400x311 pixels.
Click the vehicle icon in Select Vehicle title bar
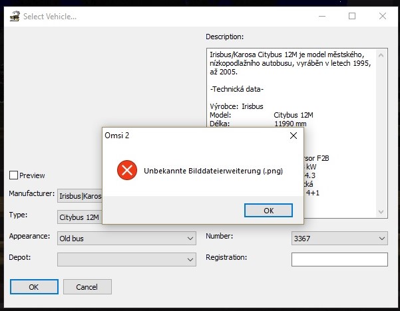pyautogui.click(x=15, y=16)
